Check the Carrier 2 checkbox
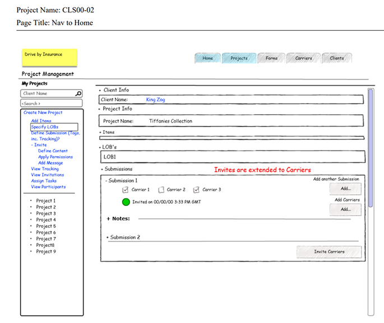384x323 pixels. click(x=161, y=190)
